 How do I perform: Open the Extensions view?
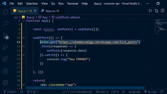click(5, 59)
